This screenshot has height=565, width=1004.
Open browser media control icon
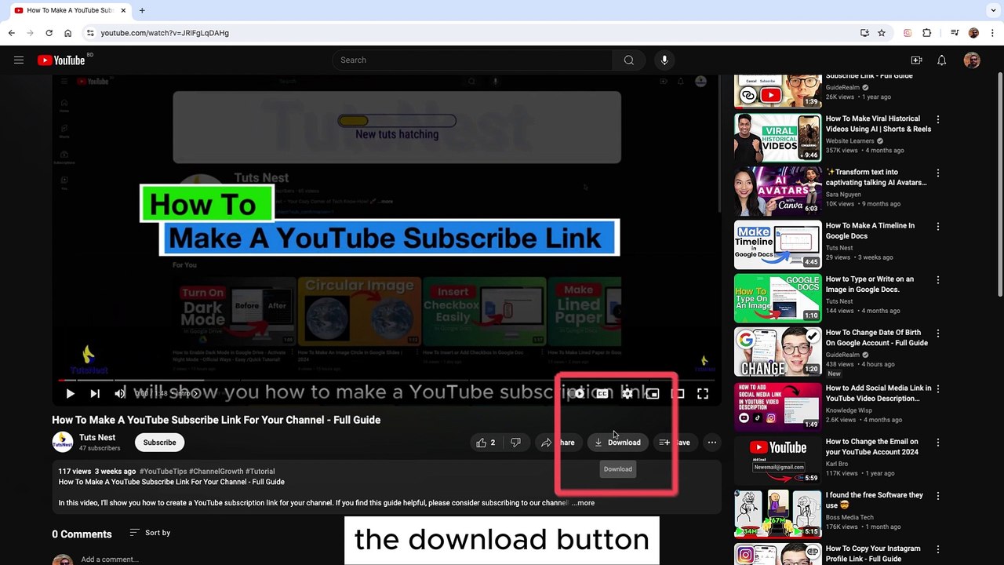[955, 33]
